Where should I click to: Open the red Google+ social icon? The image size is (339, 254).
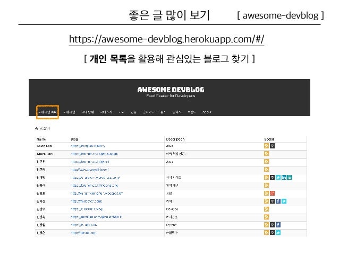[272, 193]
